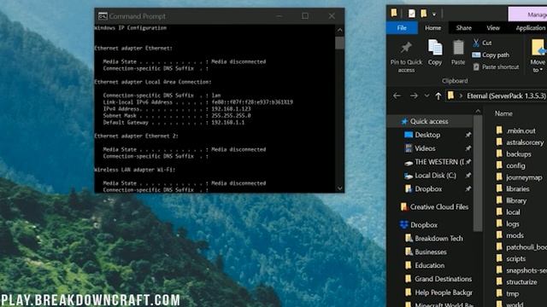The image size is (547, 307).
Task: Open recent locations dropdown arrow
Action: [x=426, y=96]
